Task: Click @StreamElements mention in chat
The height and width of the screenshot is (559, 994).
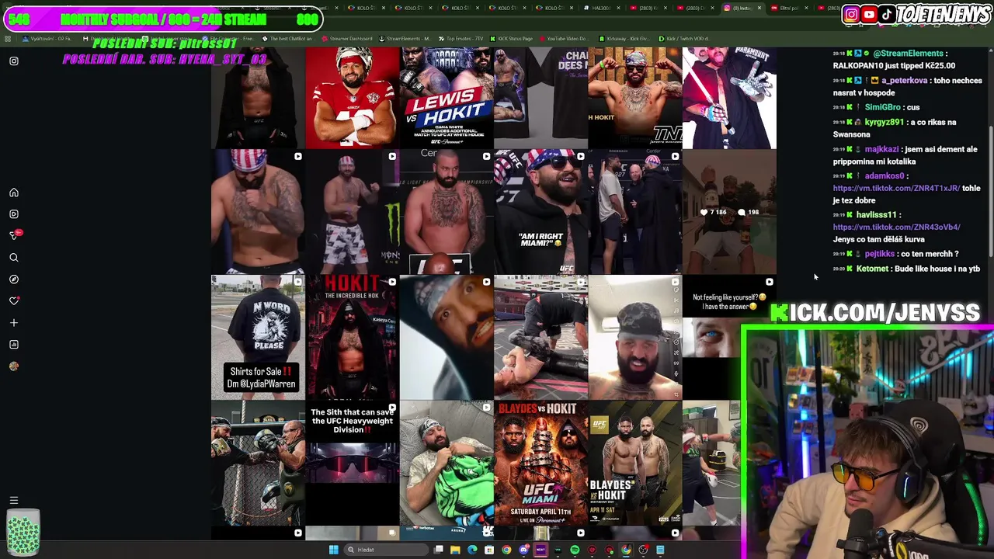Action: (x=908, y=54)
